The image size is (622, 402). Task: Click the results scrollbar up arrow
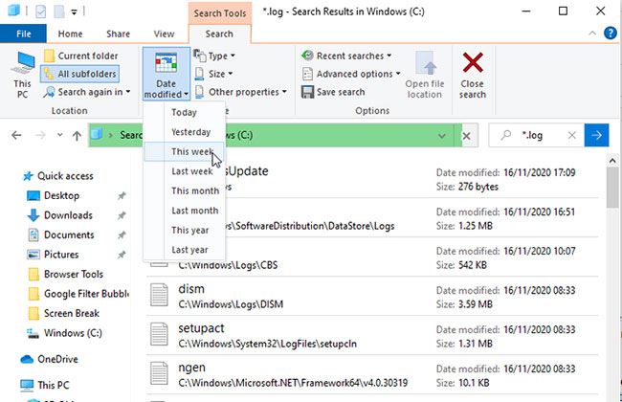tap(612, 161)
